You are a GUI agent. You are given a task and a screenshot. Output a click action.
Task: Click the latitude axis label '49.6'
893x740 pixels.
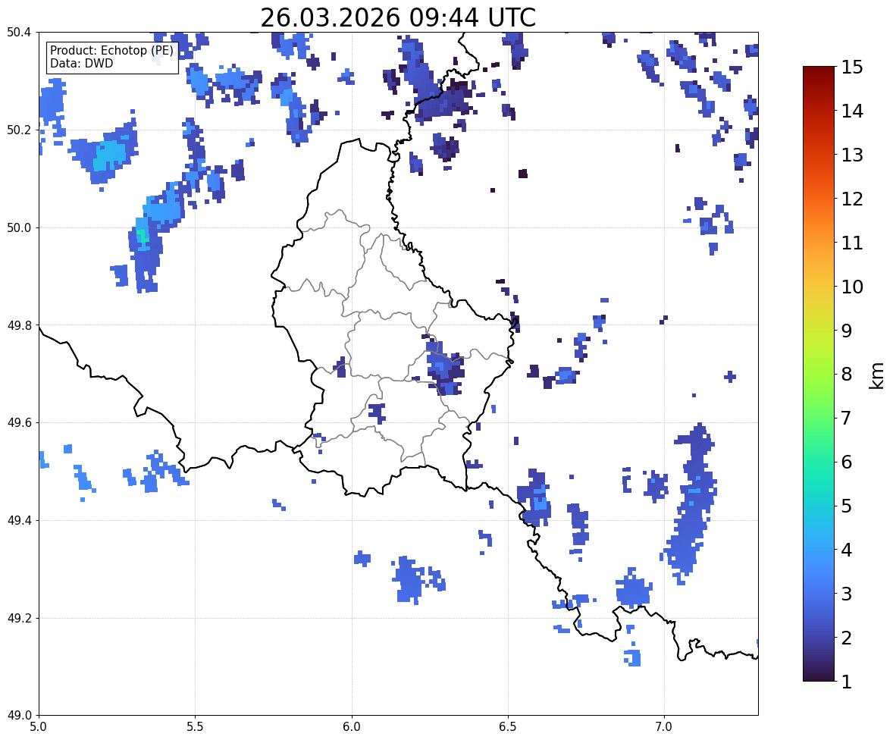(x=18, y=422)
